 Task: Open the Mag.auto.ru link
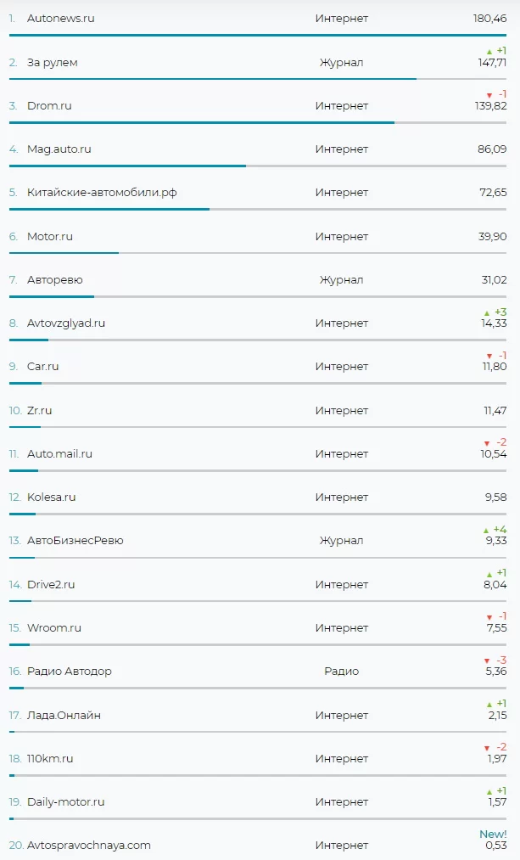tap(59, 149)
